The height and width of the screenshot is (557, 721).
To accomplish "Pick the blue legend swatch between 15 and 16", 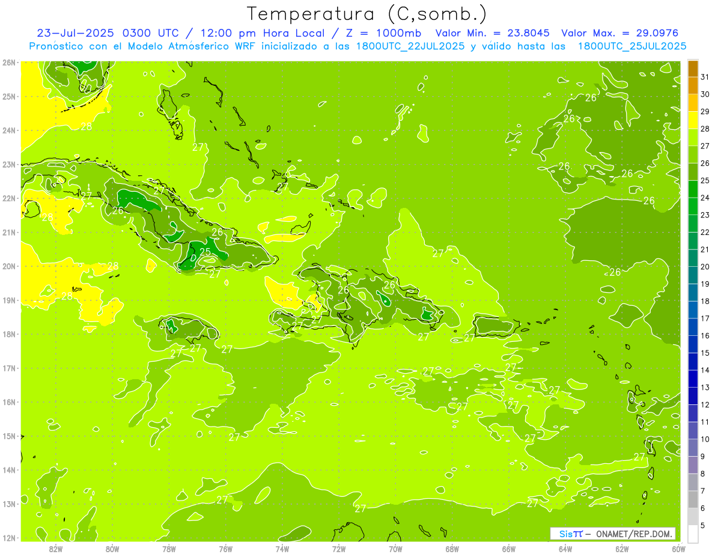I will point(693,344).
